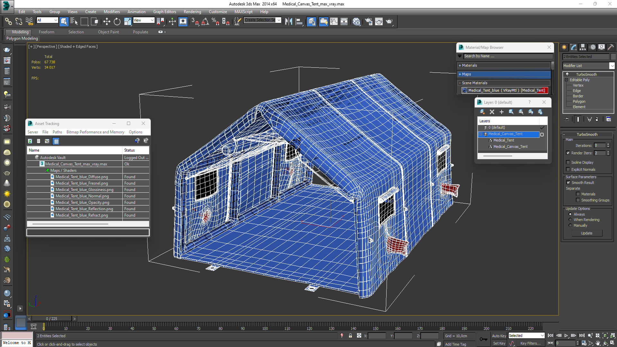Open the Hierarchy command panel tab

583,47
